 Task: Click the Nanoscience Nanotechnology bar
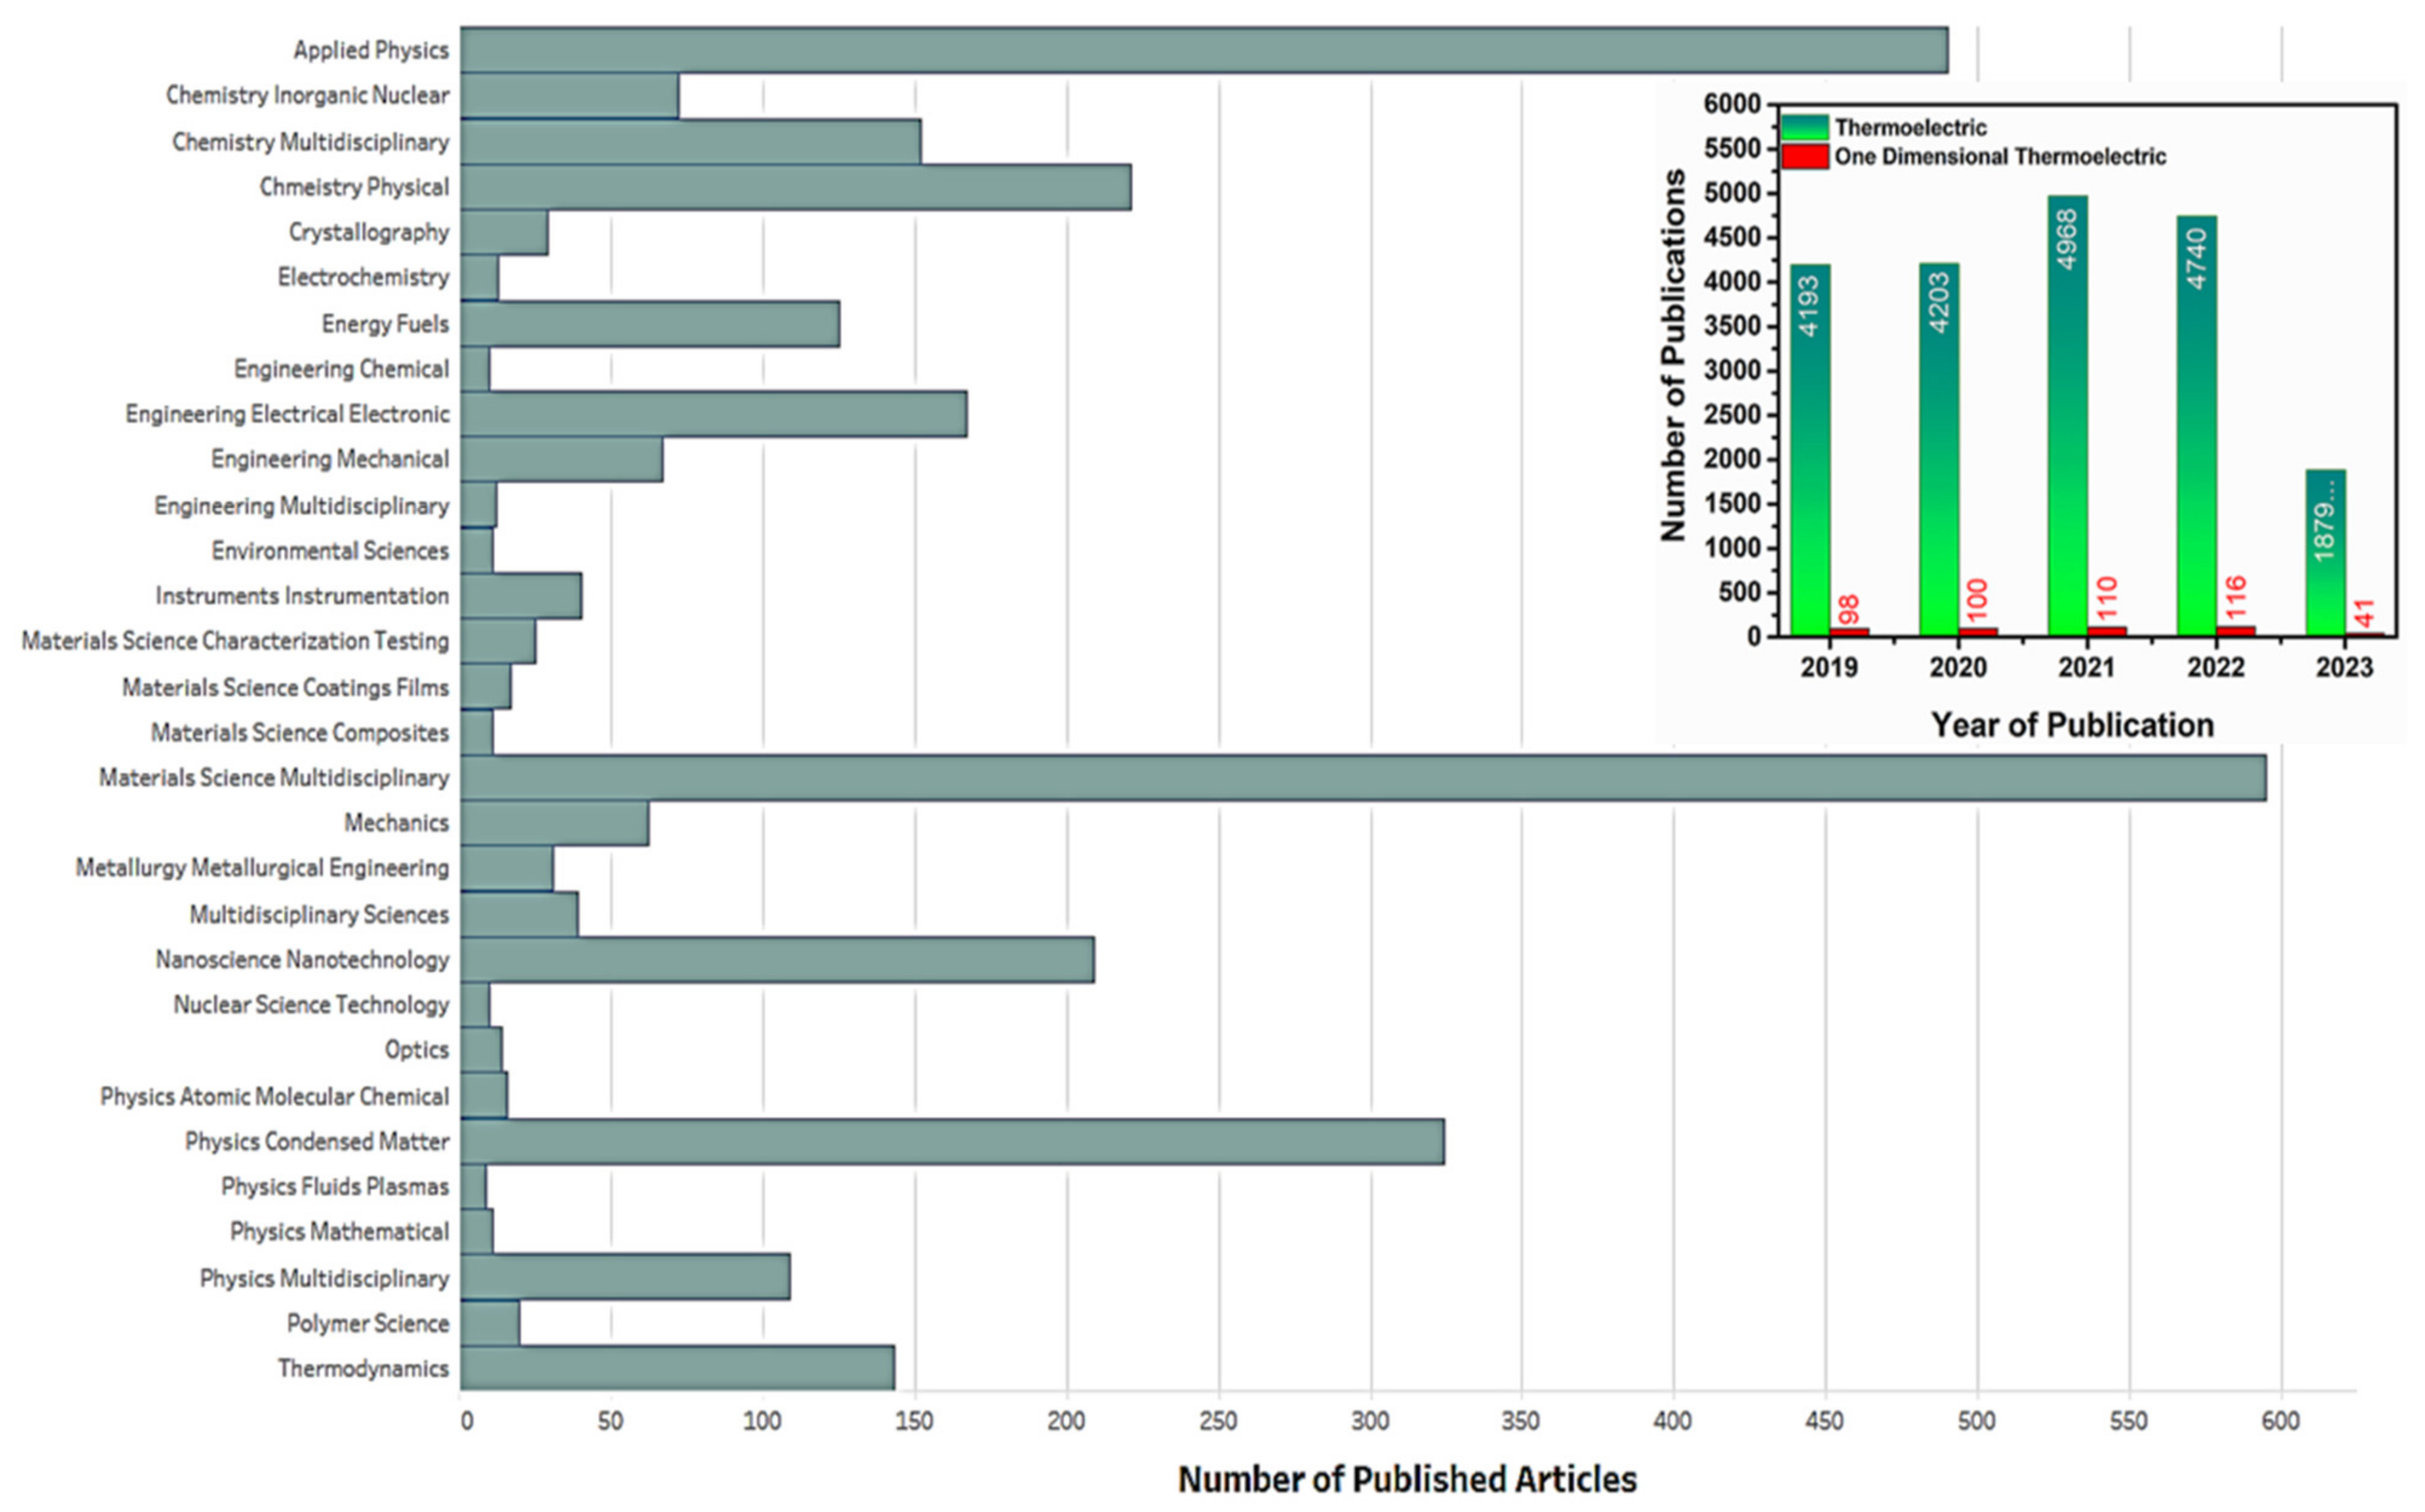pos(777,960)
